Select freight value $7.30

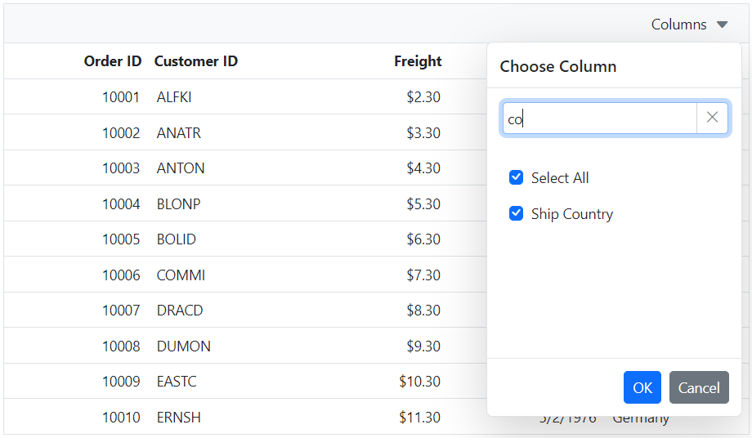(423, 275)
